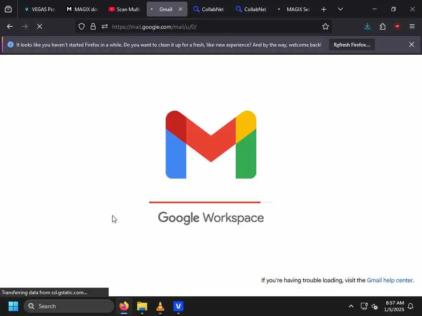Click the mail.google.com address bar URL

[155, 27]
